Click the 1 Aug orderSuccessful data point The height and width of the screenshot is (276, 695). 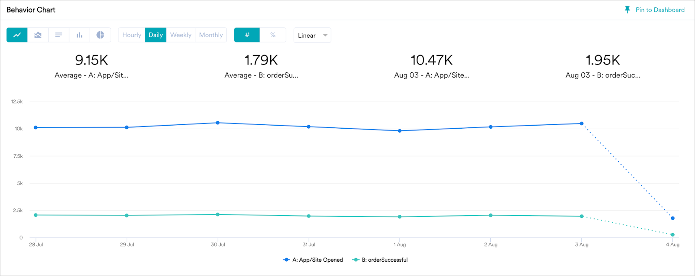click(400, 217)
